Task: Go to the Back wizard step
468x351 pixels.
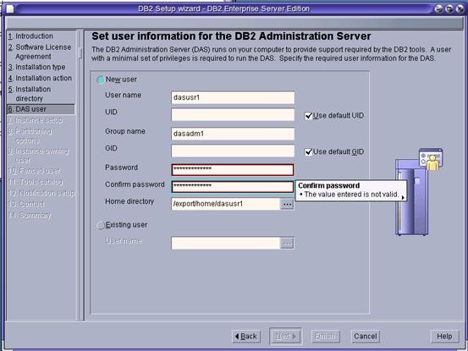Action: pos(246,337)
